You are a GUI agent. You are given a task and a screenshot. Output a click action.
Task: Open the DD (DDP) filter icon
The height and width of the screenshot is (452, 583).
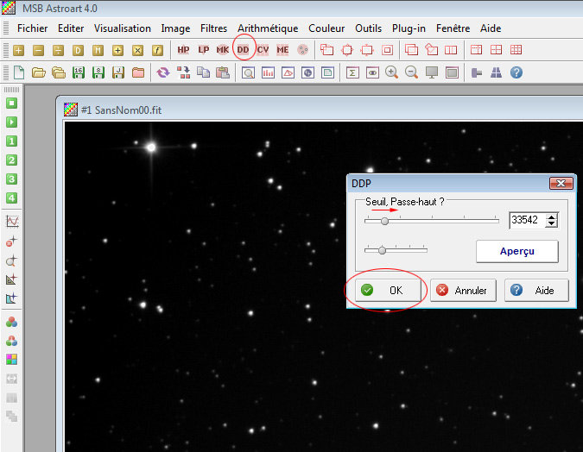[243, 50]
